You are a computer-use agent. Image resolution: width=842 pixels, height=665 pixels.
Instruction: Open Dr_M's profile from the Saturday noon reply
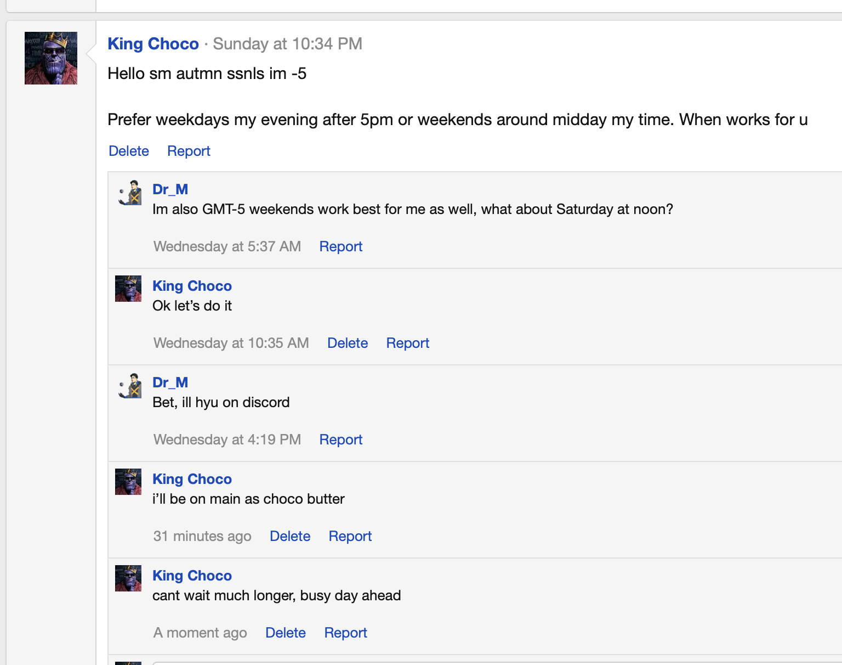pos(170,189)
